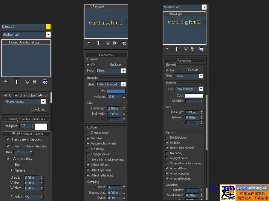
Task: Click vrlight2 Half-width 0.707m field
Action: pyautogui.click(x=192, y=118)
